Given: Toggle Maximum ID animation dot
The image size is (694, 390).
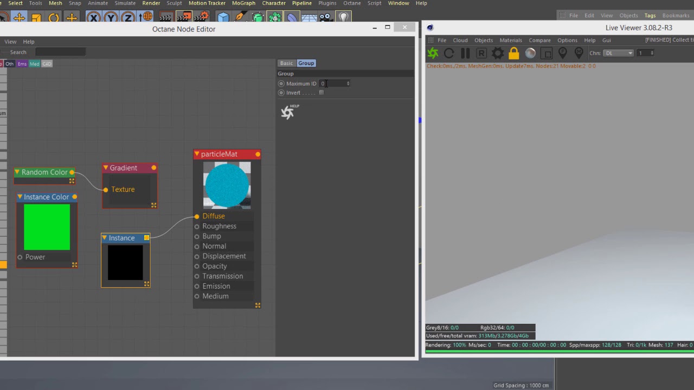Looking at the screenshot, I should tap(281, 83).
